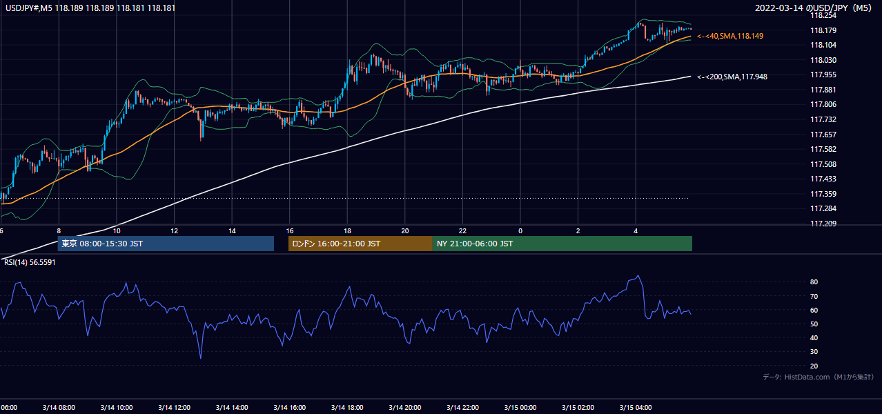Click the HistData.com data source credit

tap(819, 377)
